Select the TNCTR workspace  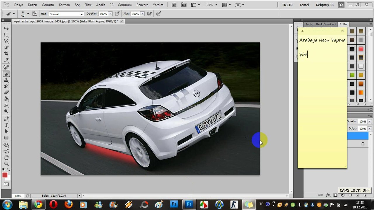(287, 5)
